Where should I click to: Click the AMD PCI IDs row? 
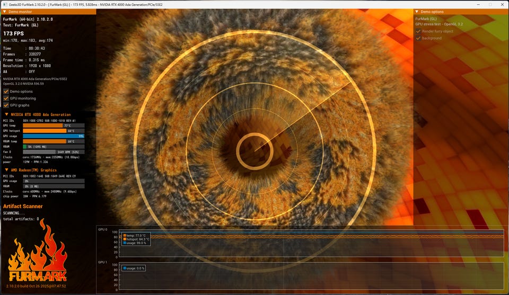(x=39, y=176)
